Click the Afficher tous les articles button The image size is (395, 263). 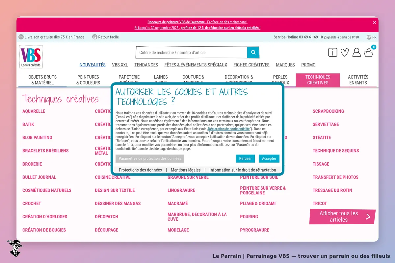342,217
